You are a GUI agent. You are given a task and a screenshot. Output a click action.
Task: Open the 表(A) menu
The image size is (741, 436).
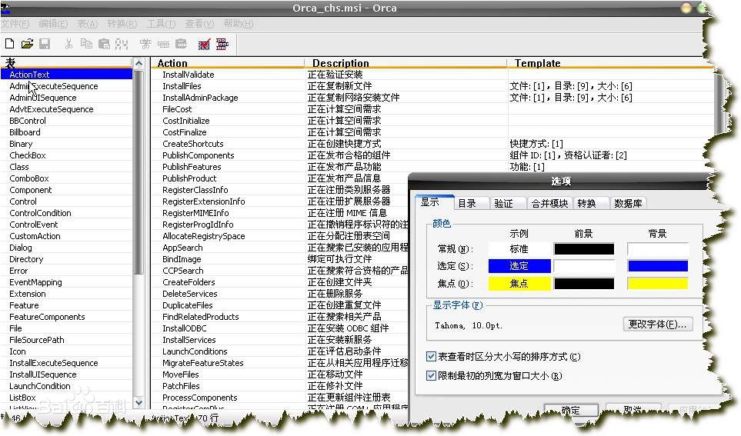click(88, 24)
